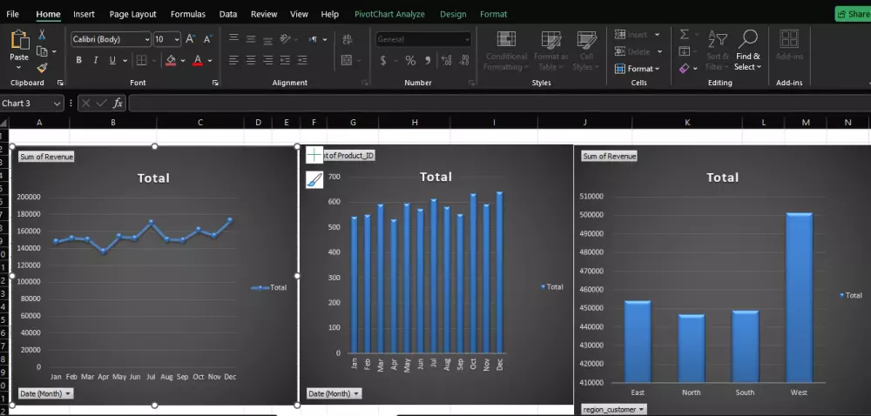This screenshot has height=416, width=871.
Task: Click the Insert Function fx icon
Action: [x=118, y=104]
